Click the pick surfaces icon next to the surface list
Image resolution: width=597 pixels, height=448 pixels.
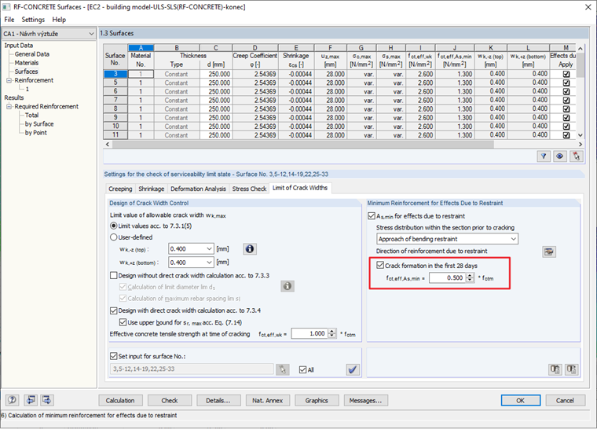pos(282,369)
